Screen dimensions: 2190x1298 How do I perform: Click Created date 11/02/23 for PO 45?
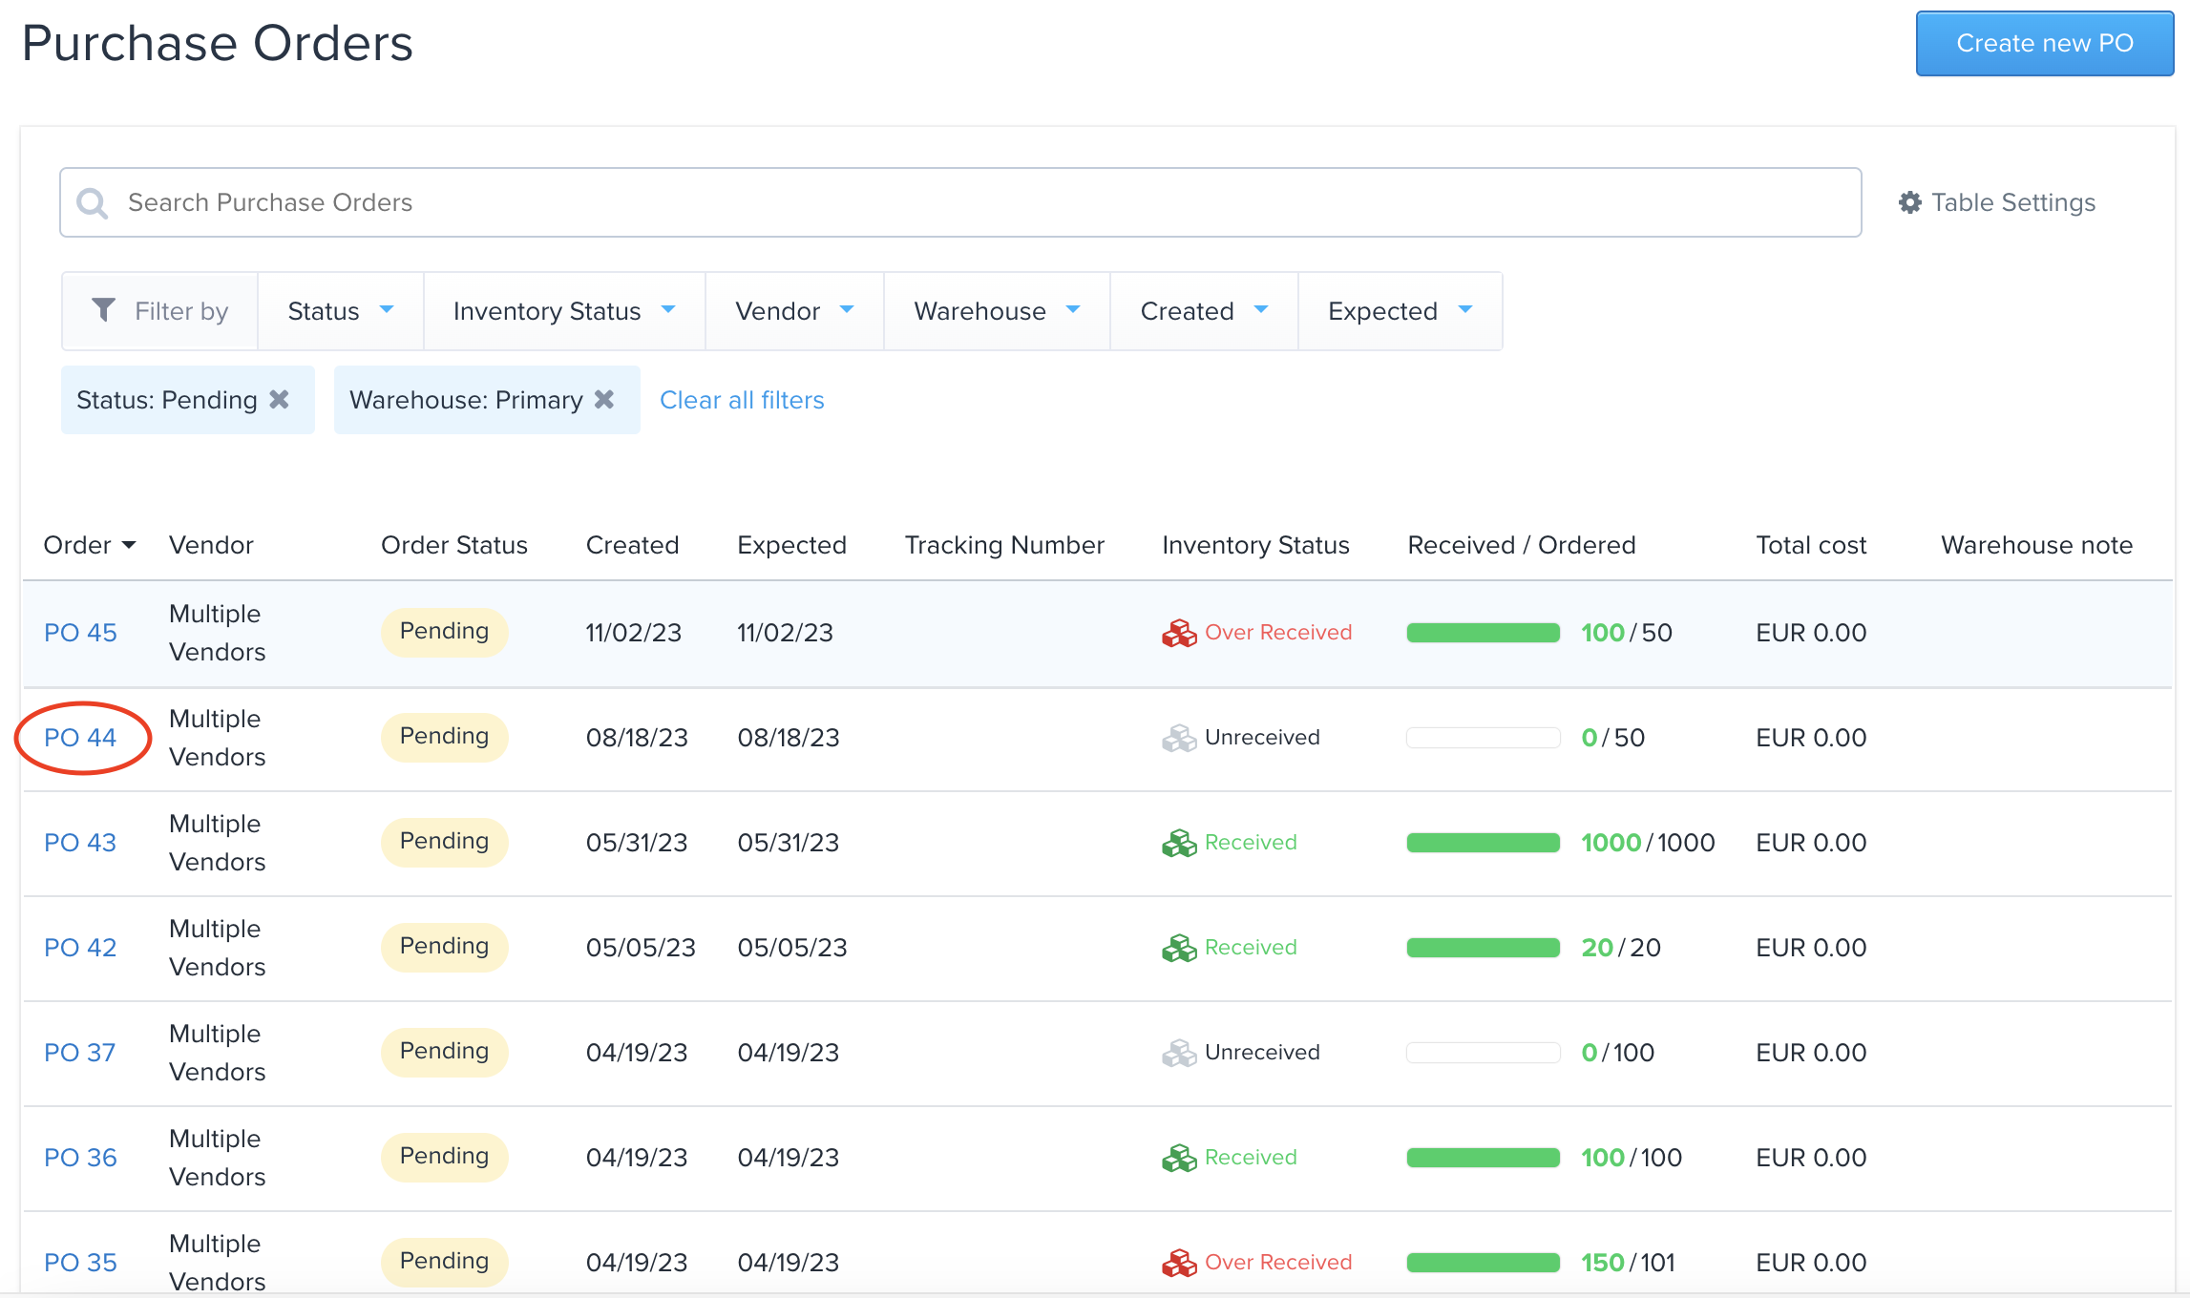pyautogui.click(x=634, y=633)
